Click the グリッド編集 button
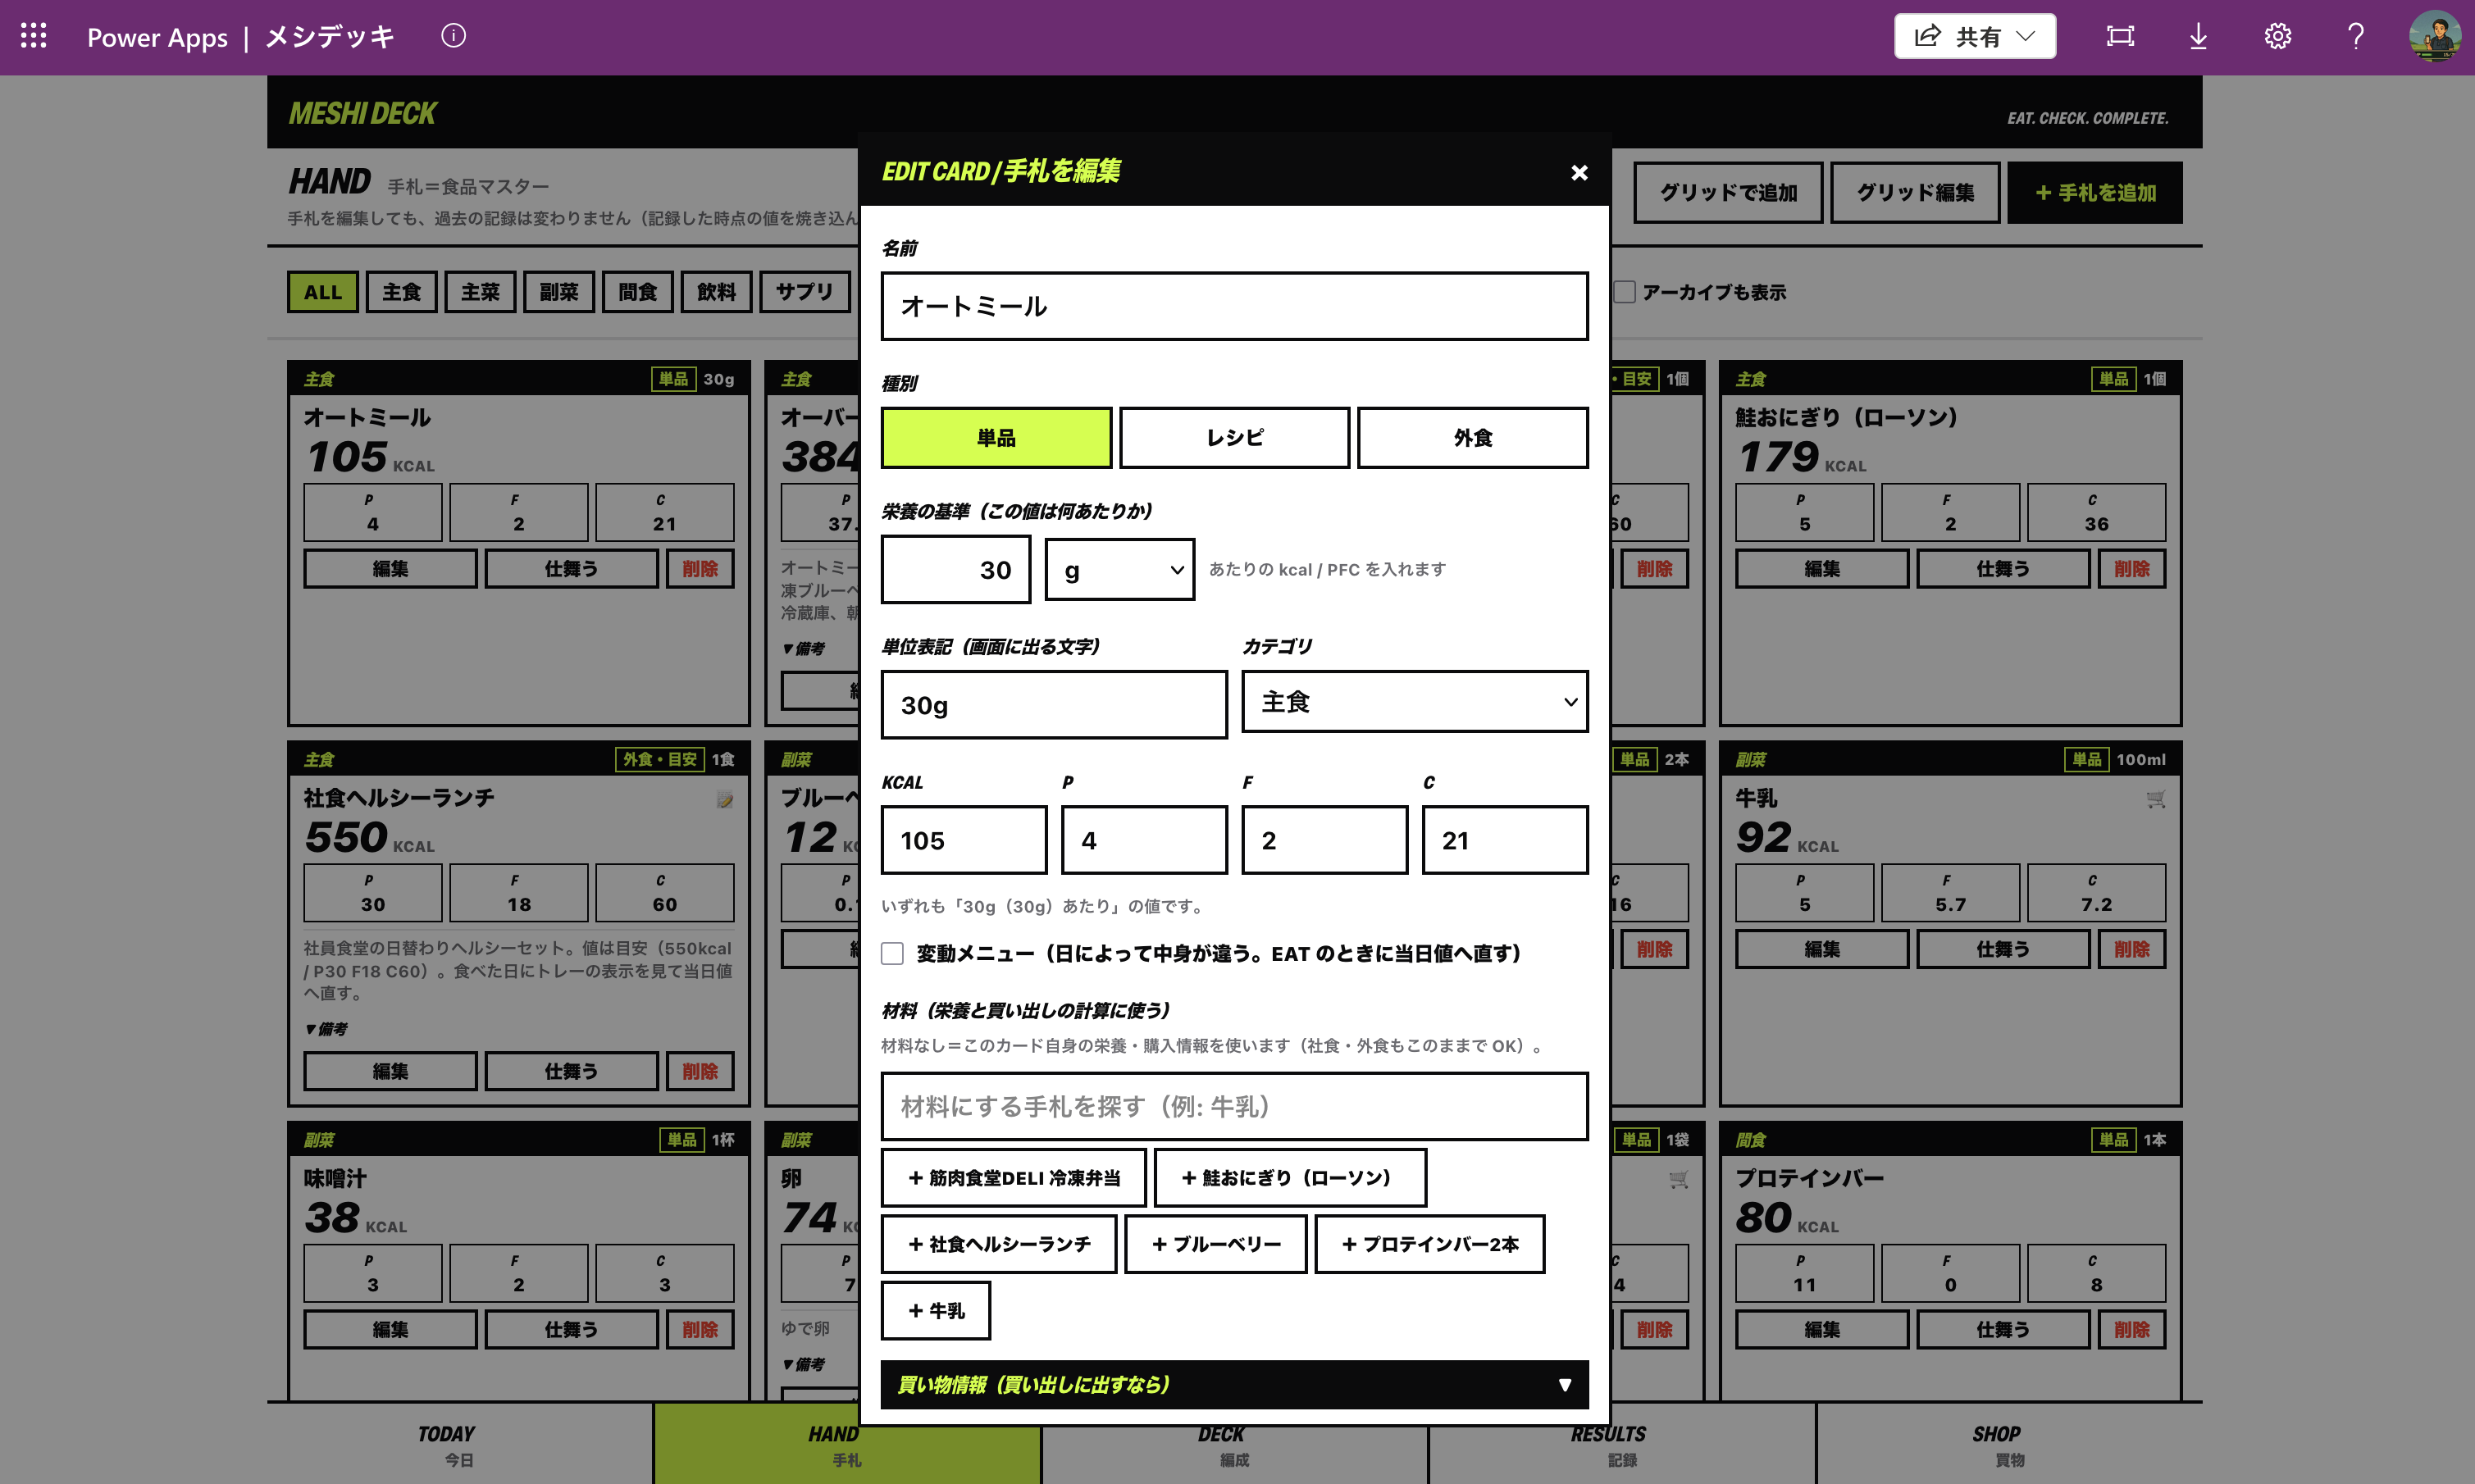 [x=1914, y=192]
